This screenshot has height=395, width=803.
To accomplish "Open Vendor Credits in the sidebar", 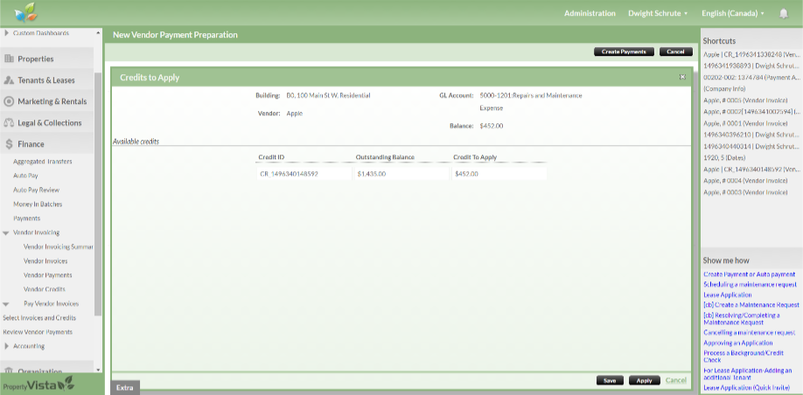I will pyautogui.click(x=44, y=289).
